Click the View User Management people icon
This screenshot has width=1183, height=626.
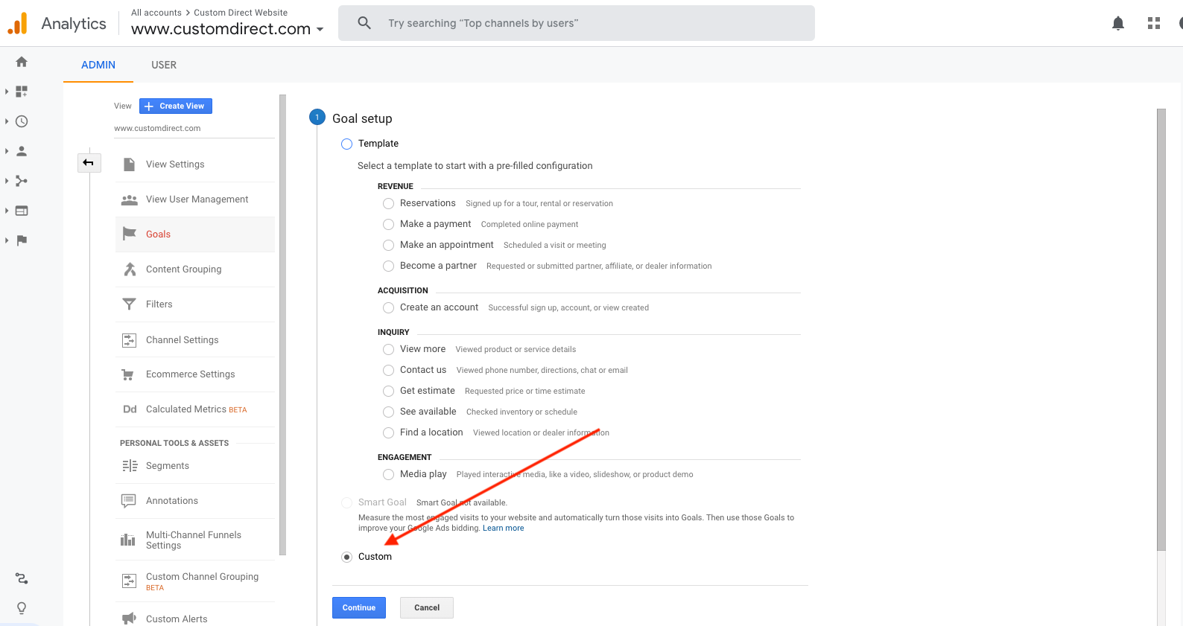click(130, 199)
